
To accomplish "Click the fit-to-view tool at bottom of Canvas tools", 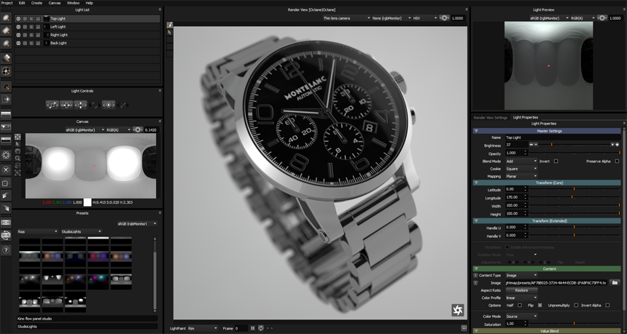I will [x=17, y=172].
